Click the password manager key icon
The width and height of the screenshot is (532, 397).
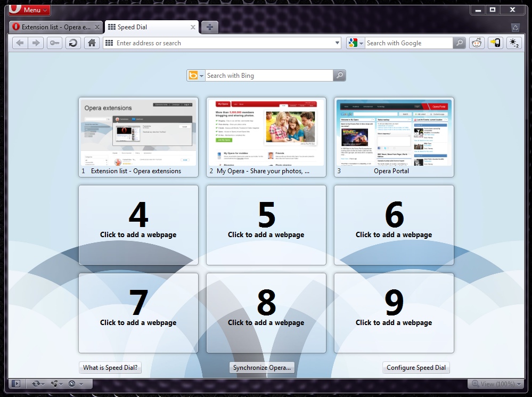(x=54, y=43)
